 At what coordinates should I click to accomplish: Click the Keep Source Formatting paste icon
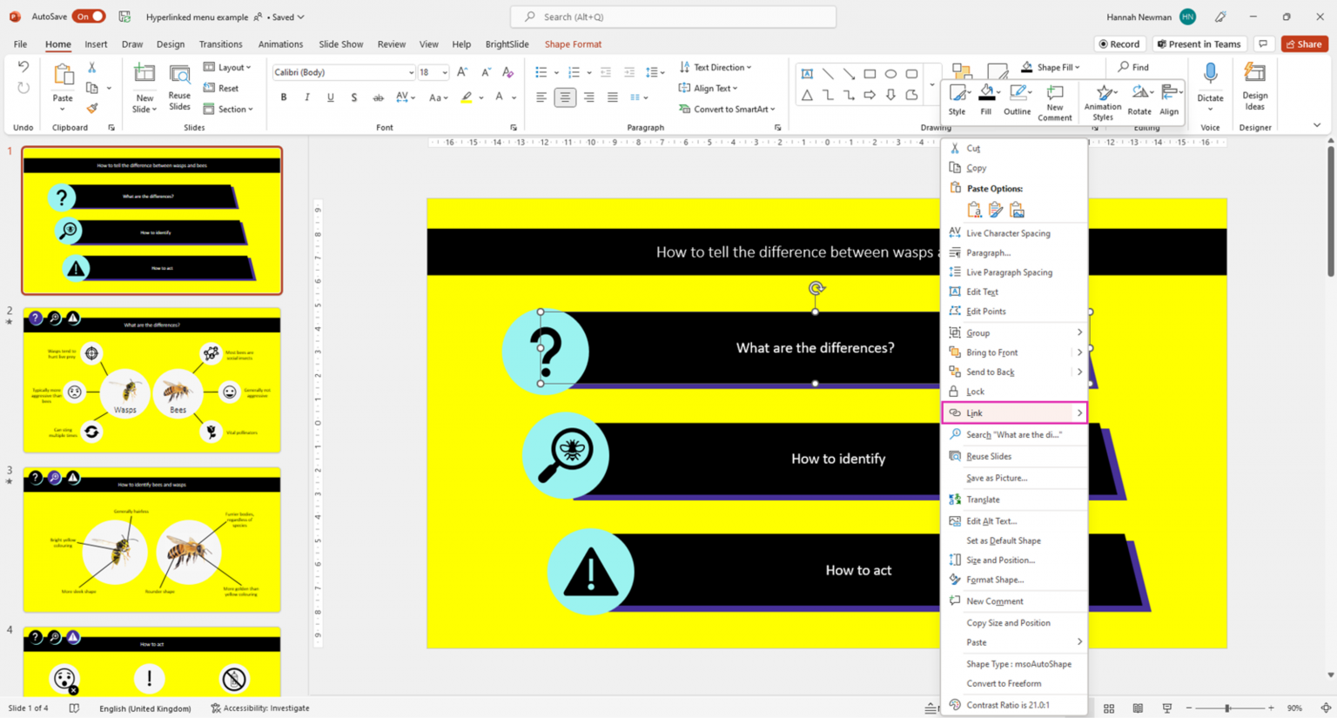974,209
